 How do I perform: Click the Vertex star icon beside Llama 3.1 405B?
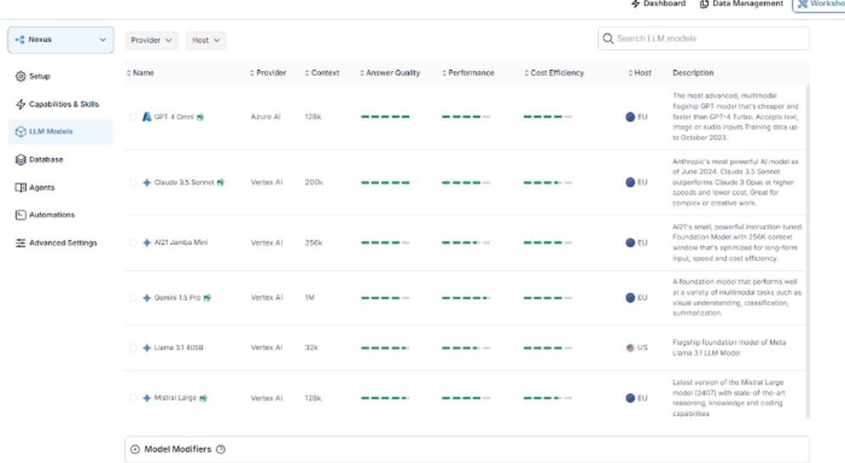(x=146, y=347)
